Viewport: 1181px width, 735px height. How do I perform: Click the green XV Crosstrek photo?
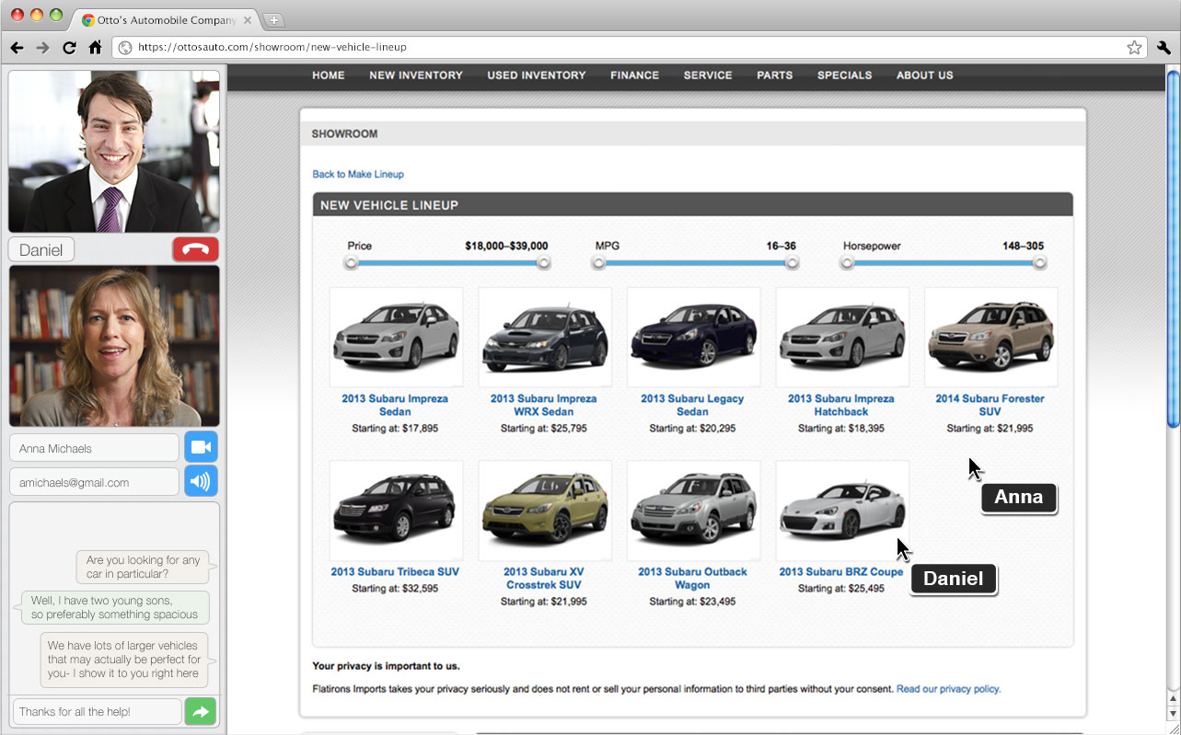[545, 511]
